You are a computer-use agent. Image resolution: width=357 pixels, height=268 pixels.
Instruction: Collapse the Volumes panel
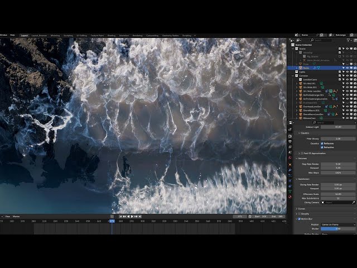pos(297,159)
